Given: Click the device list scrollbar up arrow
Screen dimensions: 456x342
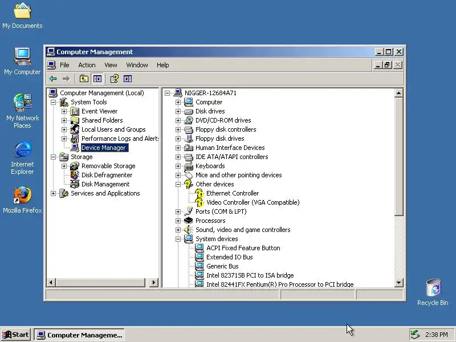Looking at the screenshot, I should (x=398, y=93).
